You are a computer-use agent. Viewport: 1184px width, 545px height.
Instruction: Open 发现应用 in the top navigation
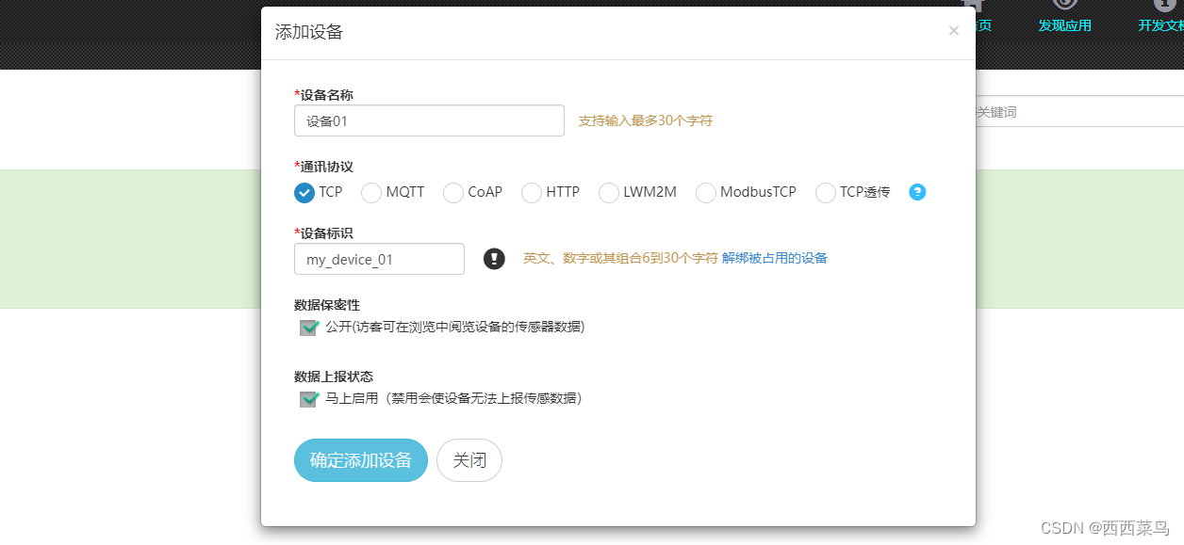1065,25
